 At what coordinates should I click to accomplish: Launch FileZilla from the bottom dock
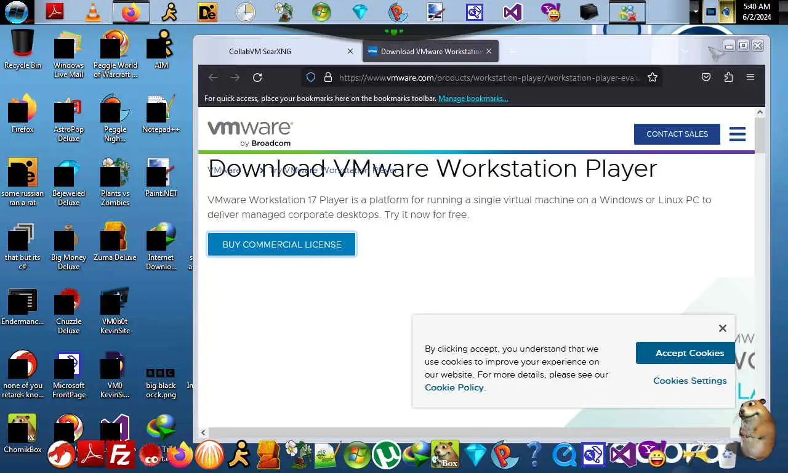120,456
